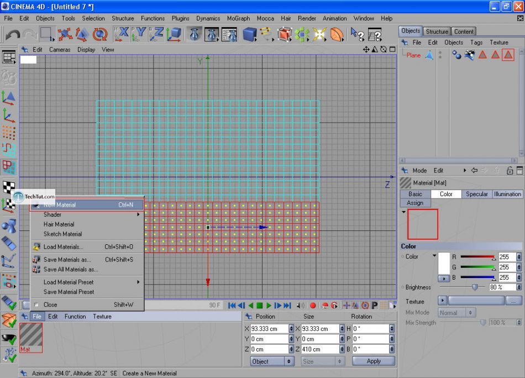Stop animation playback
This screenshot has width=525, height=378.
(260, 306)
